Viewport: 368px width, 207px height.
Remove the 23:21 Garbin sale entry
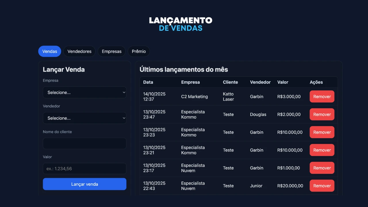click(x=322, y=150)
